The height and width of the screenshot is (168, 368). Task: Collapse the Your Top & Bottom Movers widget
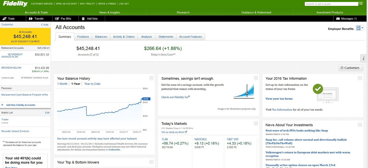(x=151, y=162)
